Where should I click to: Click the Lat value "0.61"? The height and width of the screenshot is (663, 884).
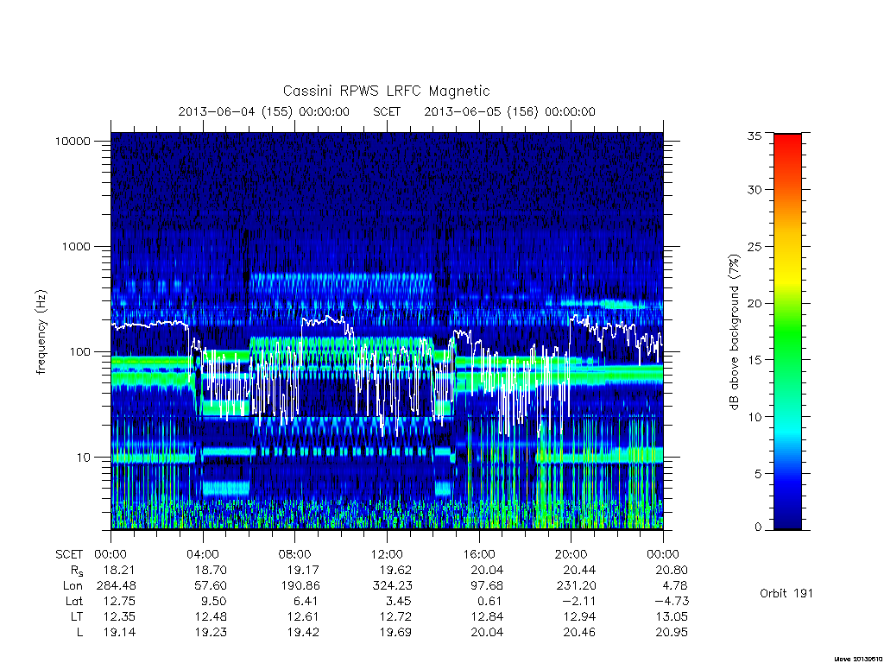(x=490, y=601)
